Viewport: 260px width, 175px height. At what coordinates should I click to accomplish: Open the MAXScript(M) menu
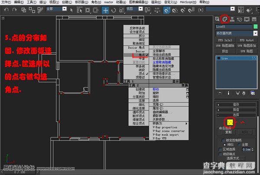(188, 2)
